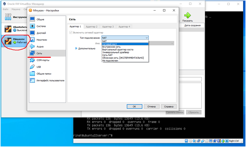Viewport: 246px width, 147px height.
Task: Select the Система chip icon in sidebar
Action: 32,26
